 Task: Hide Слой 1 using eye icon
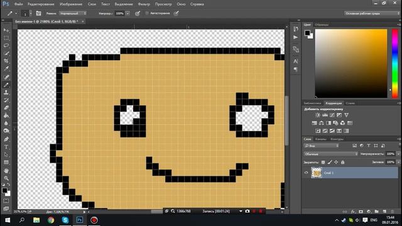(x=306, y=173)
